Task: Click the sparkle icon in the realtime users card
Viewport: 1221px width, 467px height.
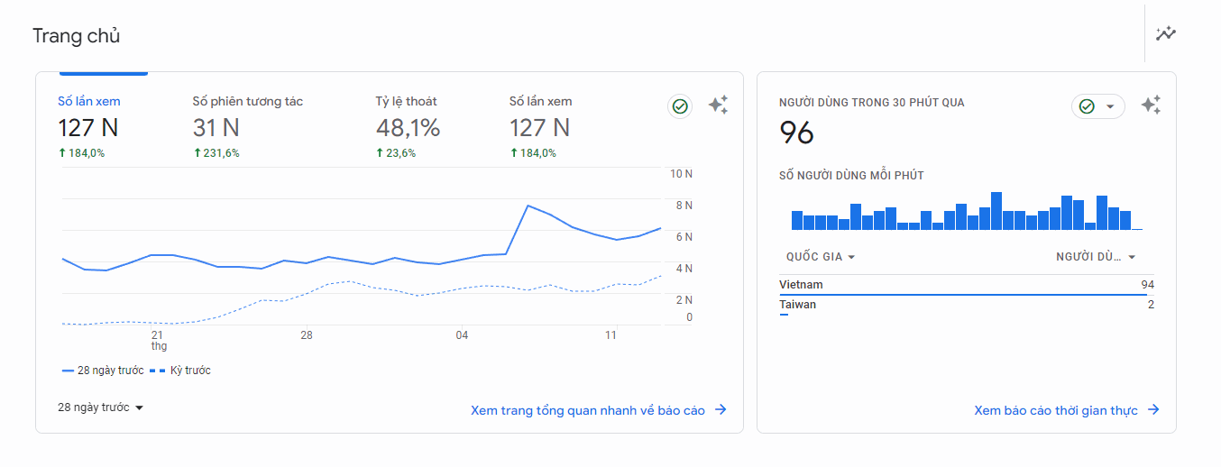Action: [x=1151, y=105]
